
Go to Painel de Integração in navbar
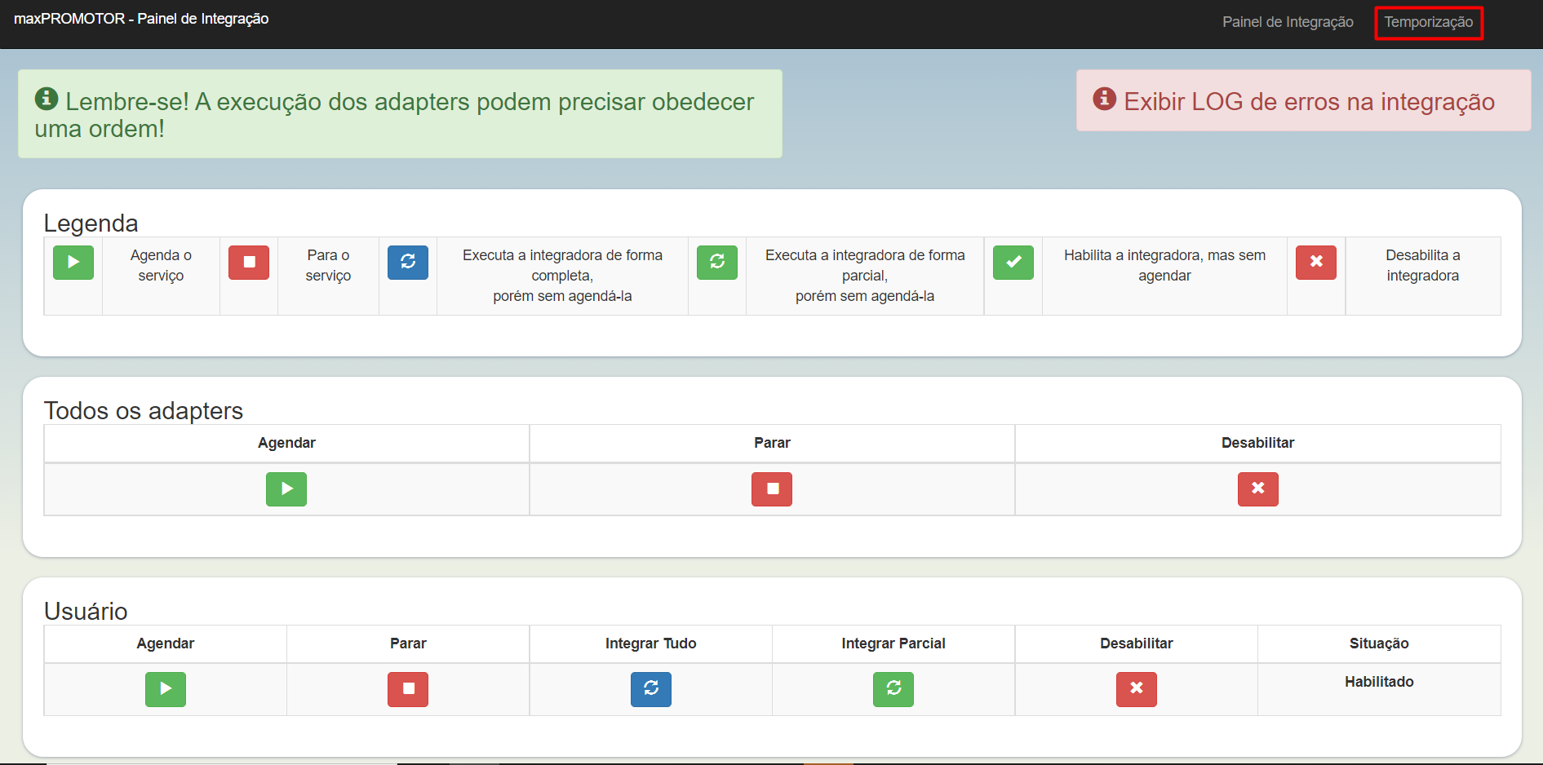[1287, 22]
